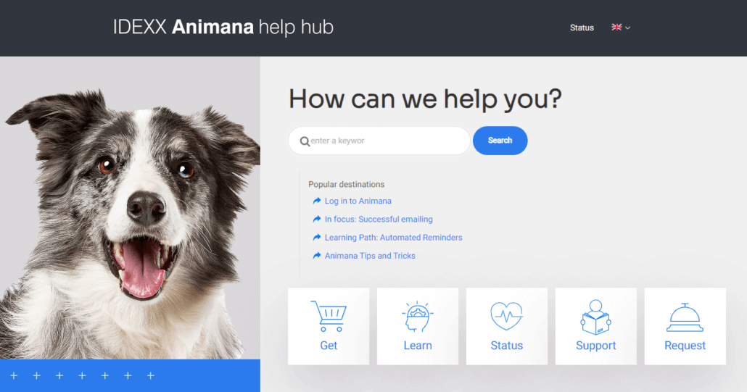Open the Learn head-with-gear icon
Image resolution: width=747 pixels, height=392 pixels.
pos(417,317)
